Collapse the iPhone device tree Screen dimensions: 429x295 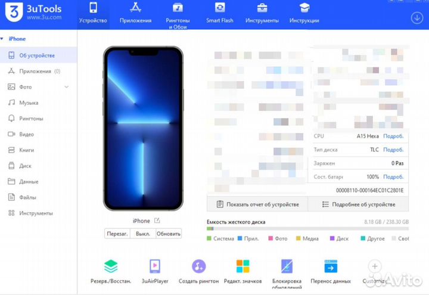tap(4, 39)
